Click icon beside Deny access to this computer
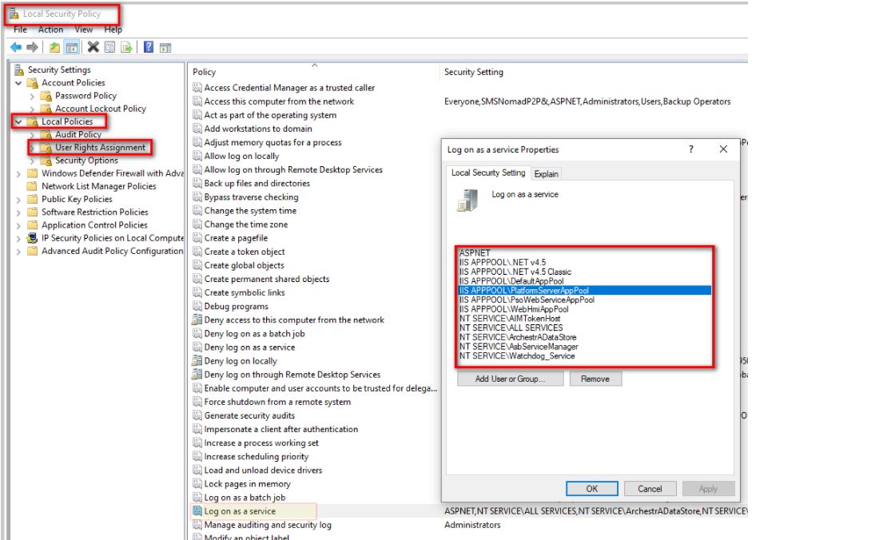The image size is (887, 540). pos(197,320)
